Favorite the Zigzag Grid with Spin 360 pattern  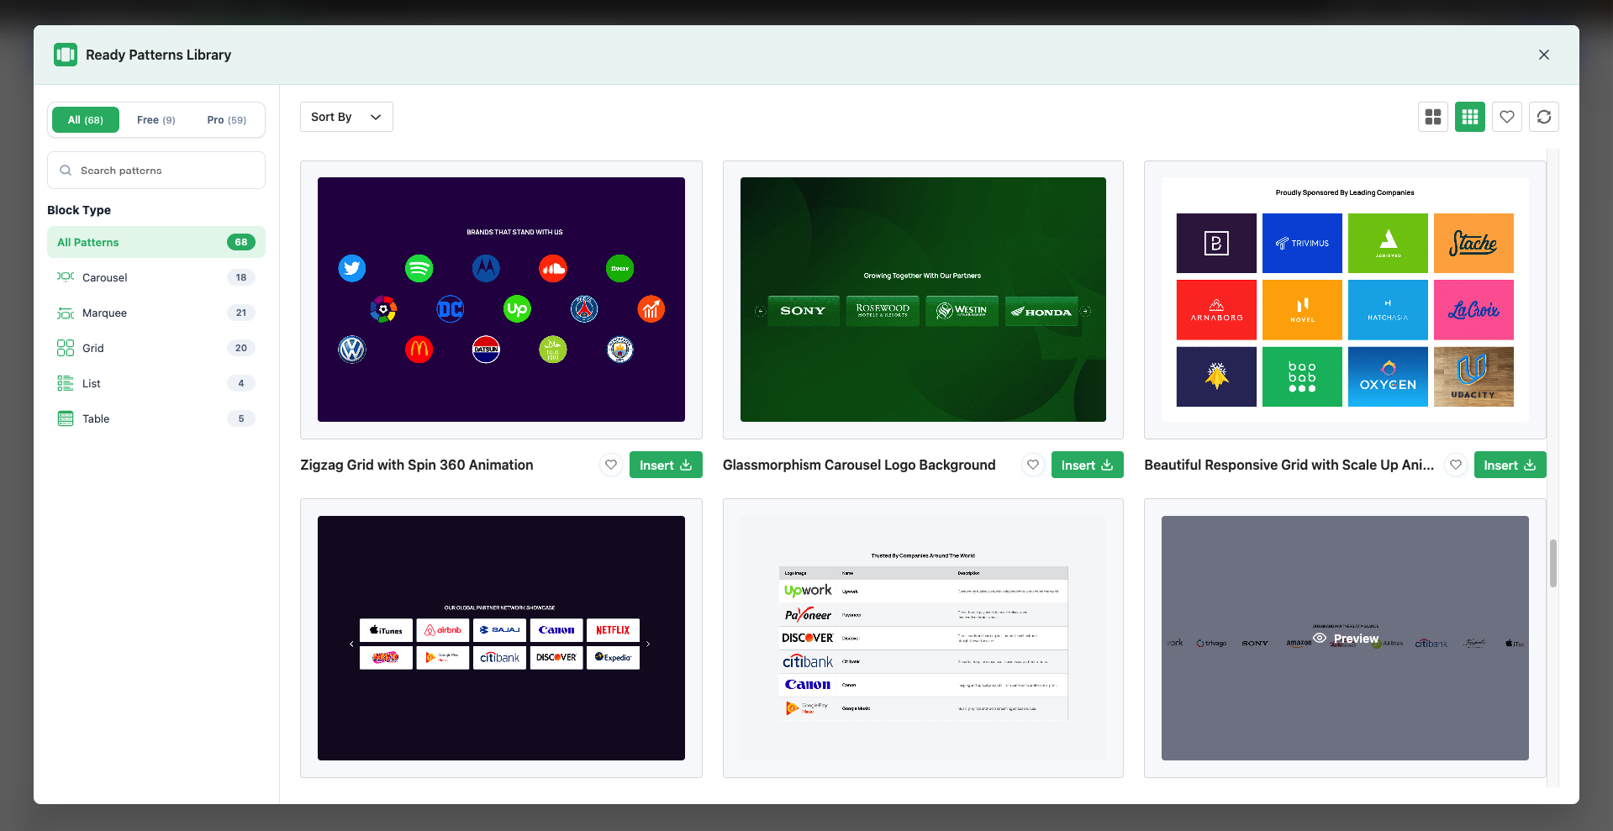(x=611, y=465)
